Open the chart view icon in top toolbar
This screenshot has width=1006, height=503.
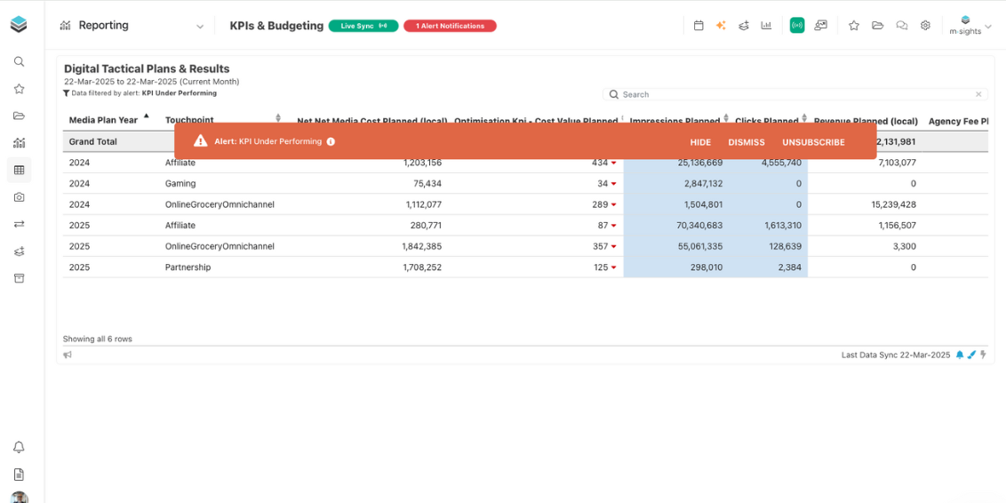(x=766, y=26)
